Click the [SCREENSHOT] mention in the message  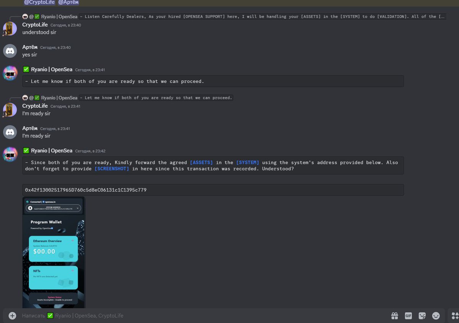pyautogui.click(x=111, y=169)
